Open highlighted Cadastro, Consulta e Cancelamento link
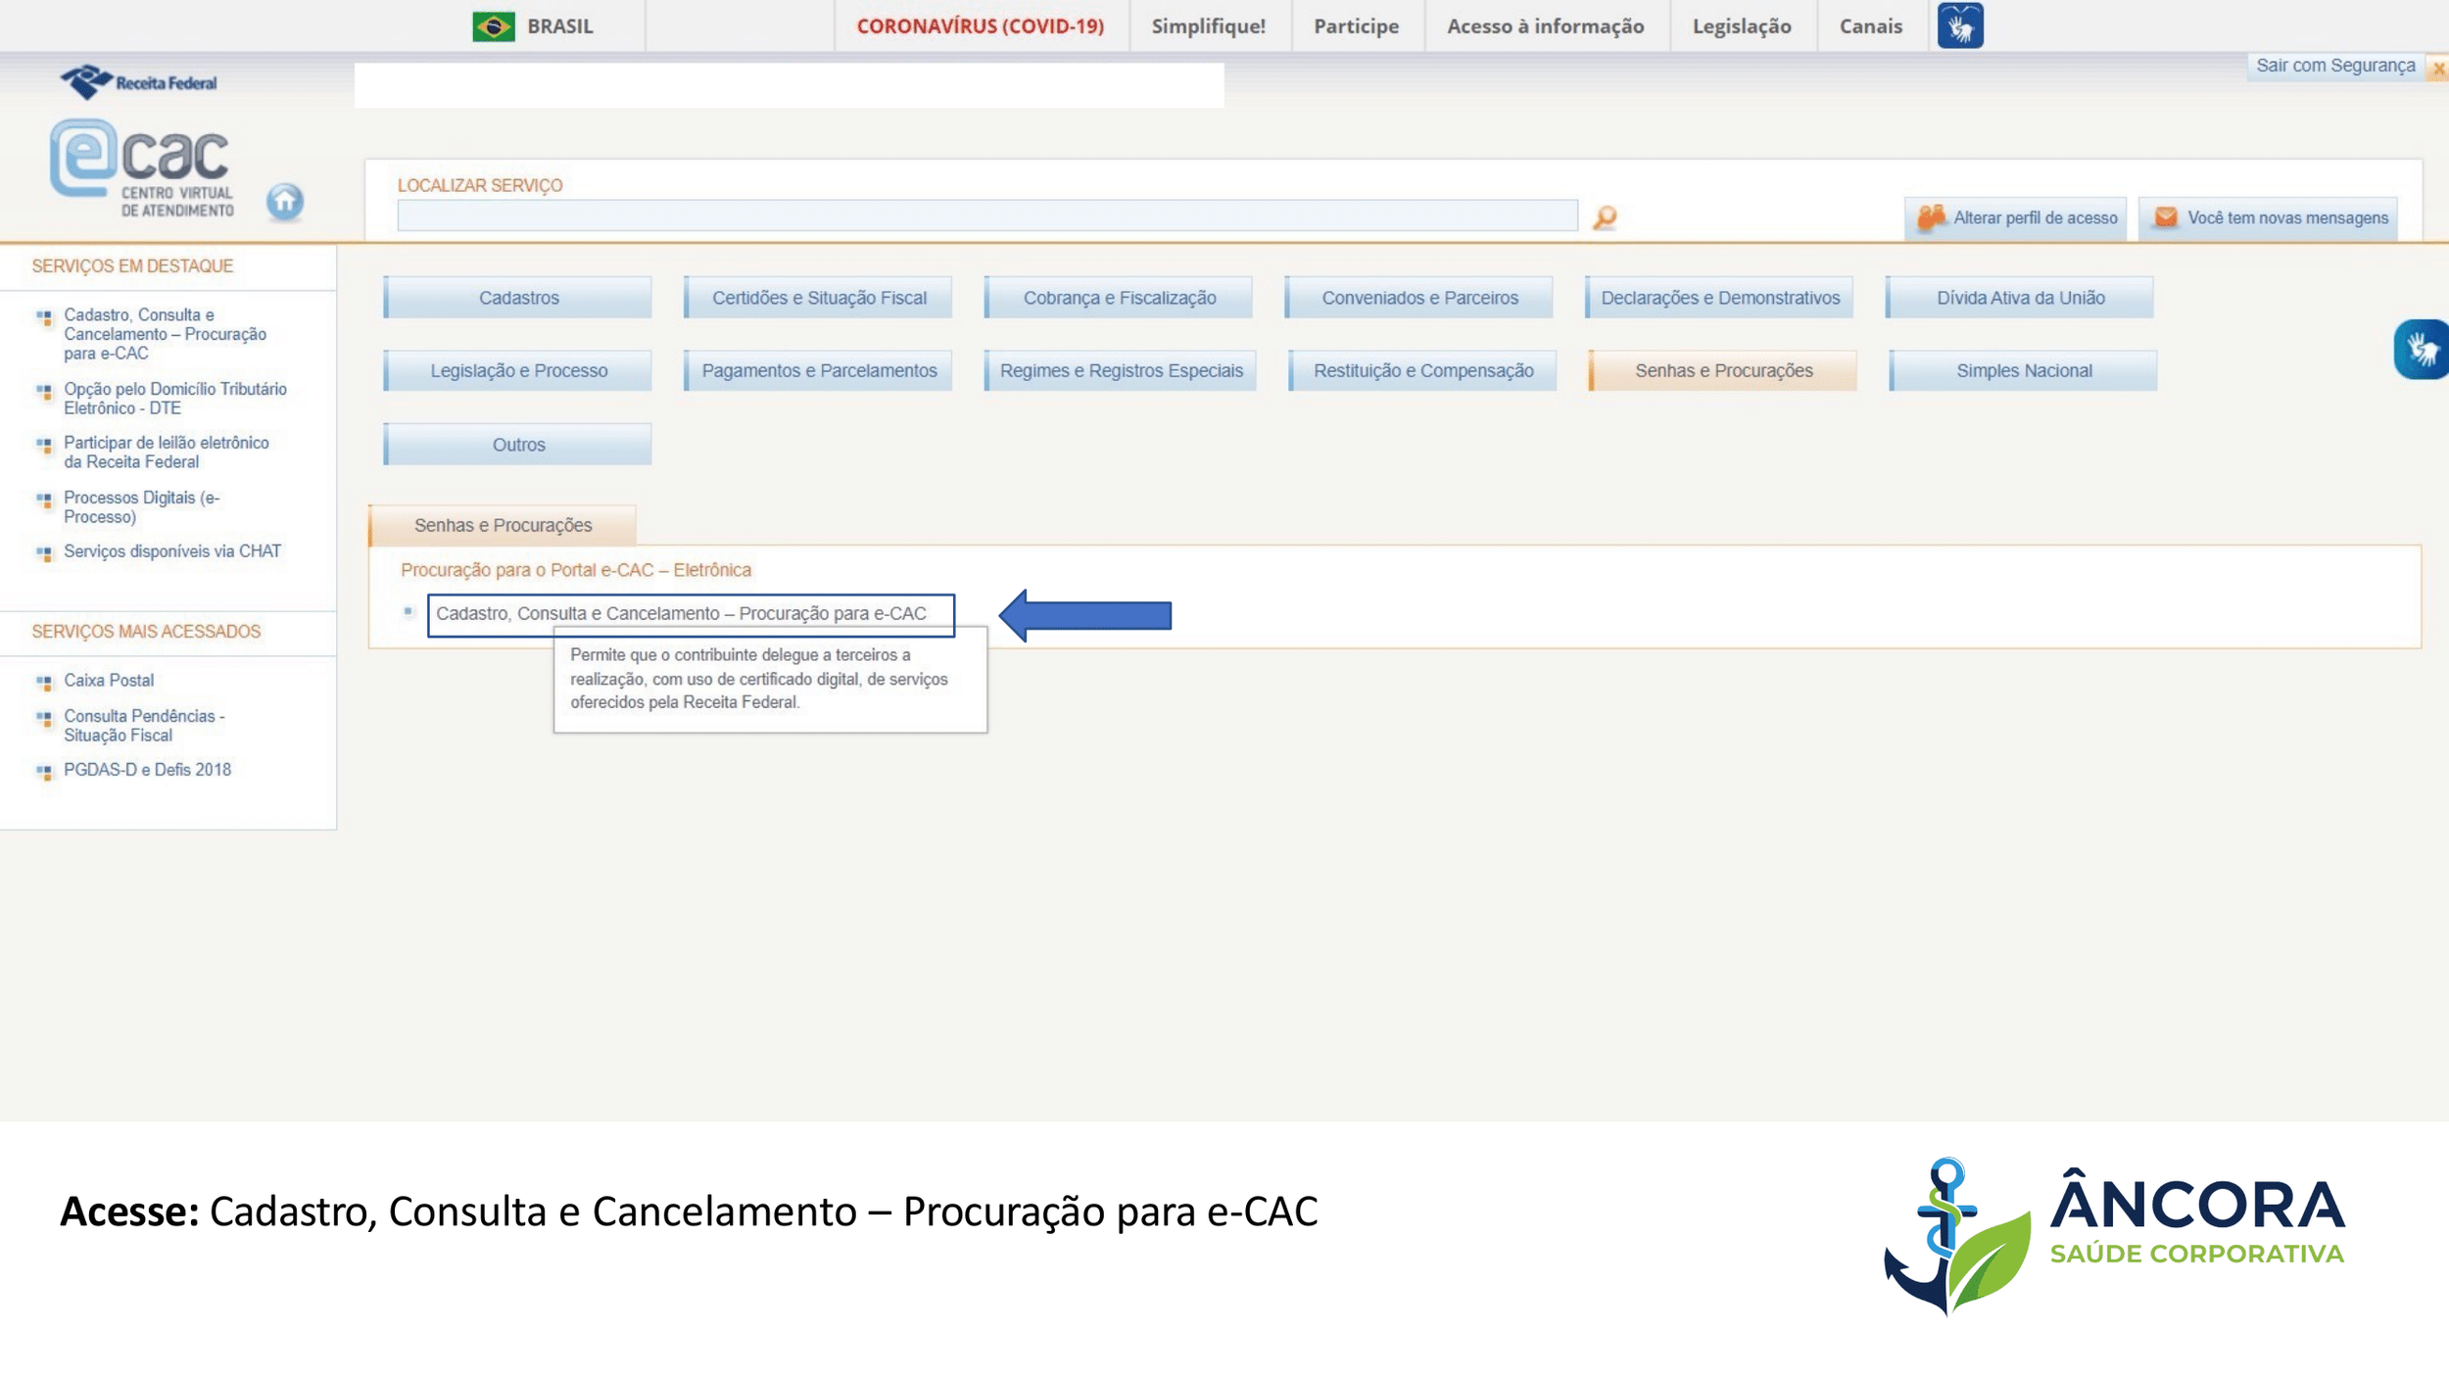Screen dimensions: 2449x1377 coord(681,614)
